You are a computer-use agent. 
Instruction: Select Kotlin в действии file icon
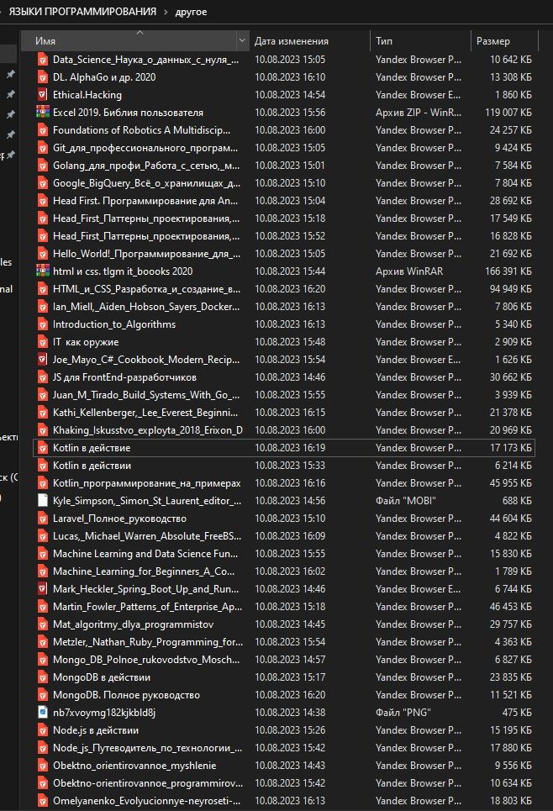click(x=42, y=466)
